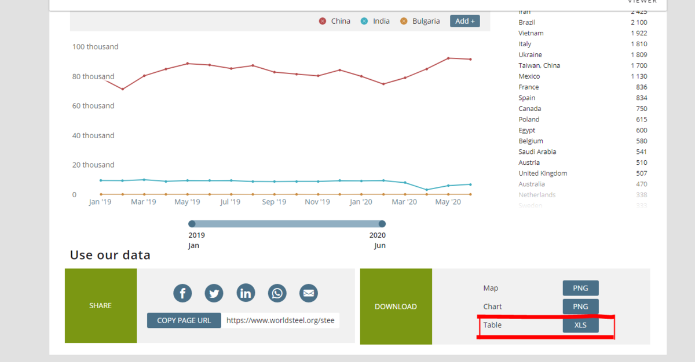The height and width of the screenshot is (362, 695).
Task: Click the France value 836
Action: [642, 87]
